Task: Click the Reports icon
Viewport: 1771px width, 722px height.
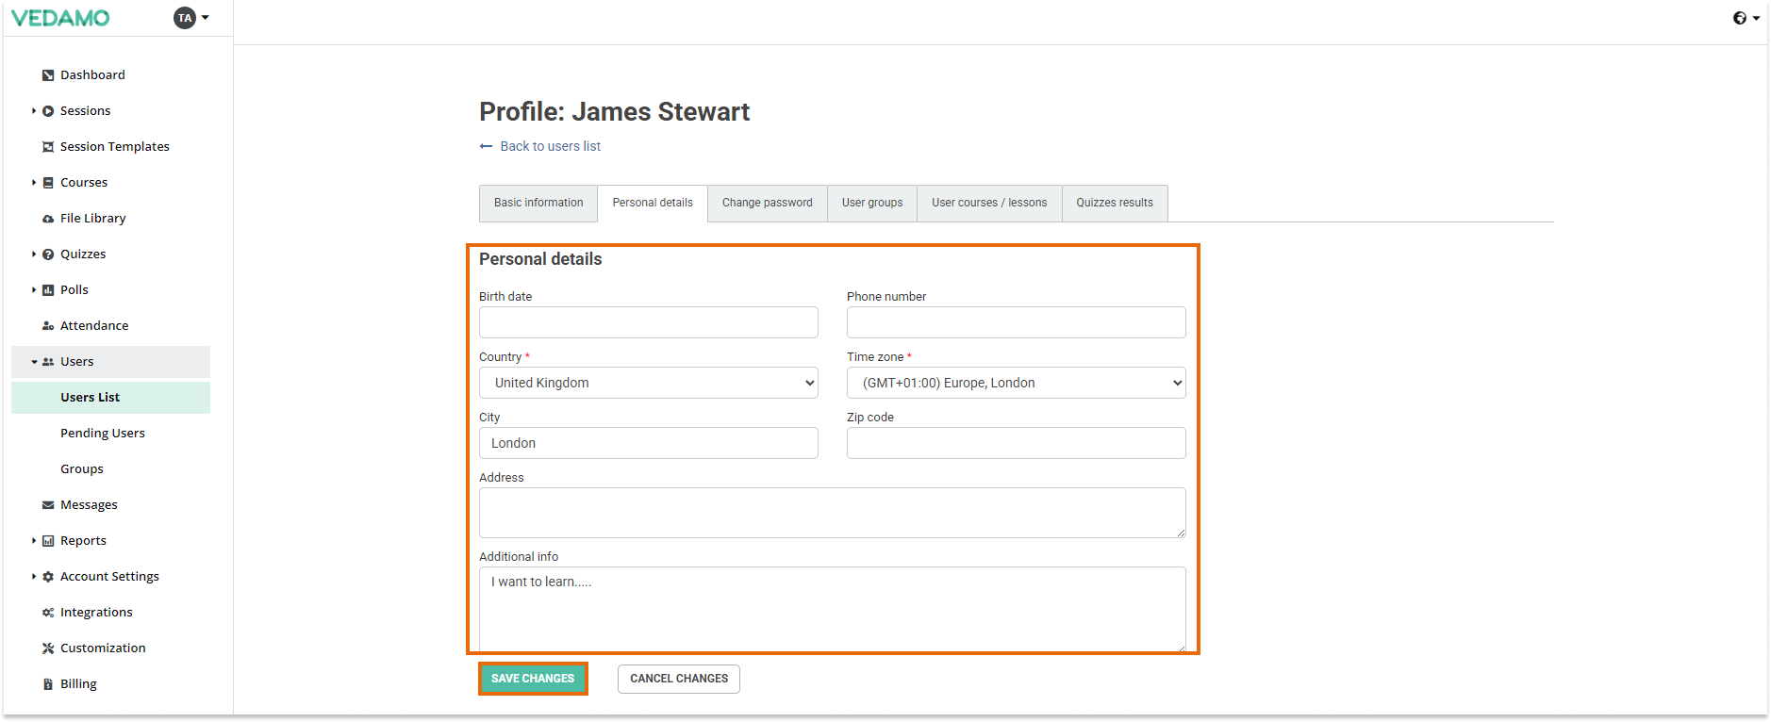Action: click(x=48, y=541)
